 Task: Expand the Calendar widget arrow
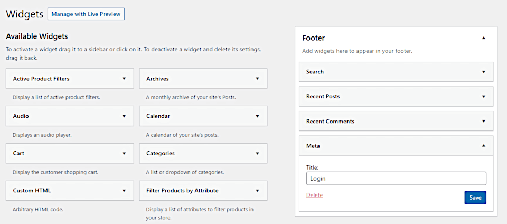tap(257, 116)
